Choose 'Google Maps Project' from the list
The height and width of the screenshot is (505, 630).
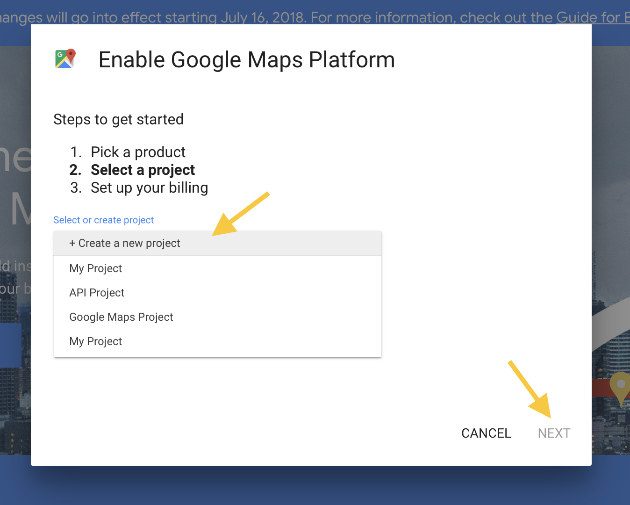click(218, 317)
